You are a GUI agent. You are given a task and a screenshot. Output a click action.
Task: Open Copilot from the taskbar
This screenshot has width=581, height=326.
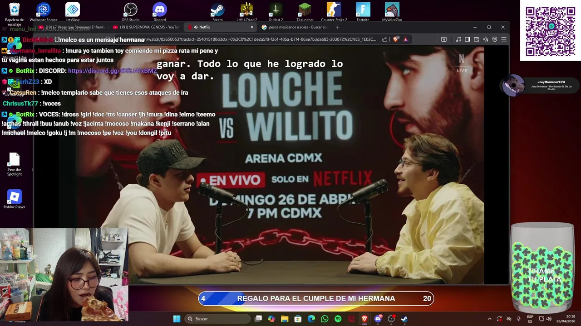271,319
